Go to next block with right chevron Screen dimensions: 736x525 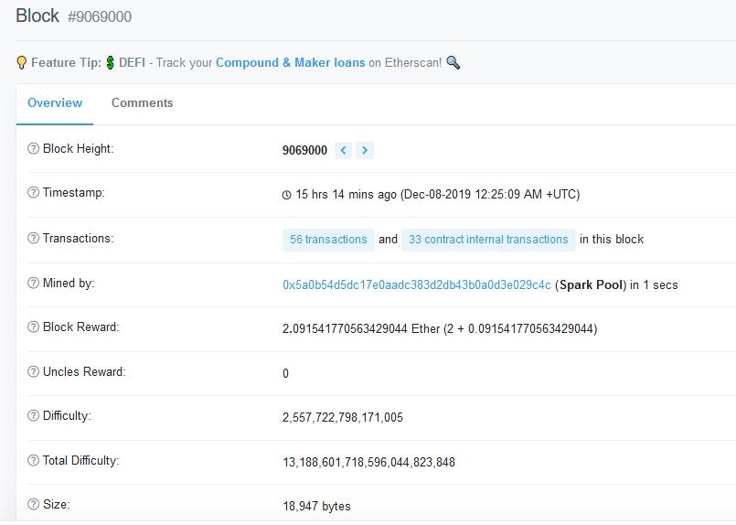tap(365, 151)
